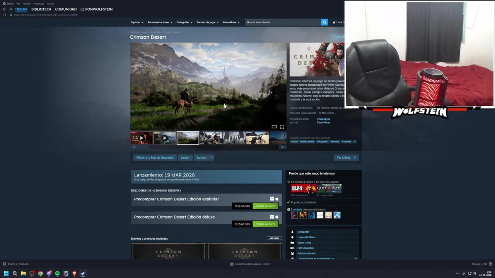Open fullscreen view of the screenshot
The image size is (495, 278).
pyautogui.click(x=282, y=127)
